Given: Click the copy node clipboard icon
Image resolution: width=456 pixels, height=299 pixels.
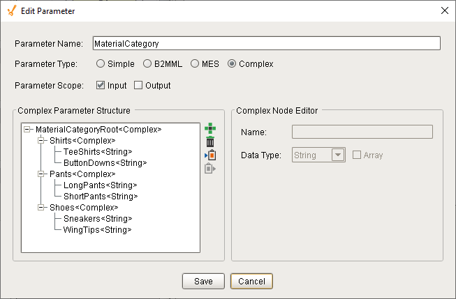Looking at the screenshot, I should [210, 155].
